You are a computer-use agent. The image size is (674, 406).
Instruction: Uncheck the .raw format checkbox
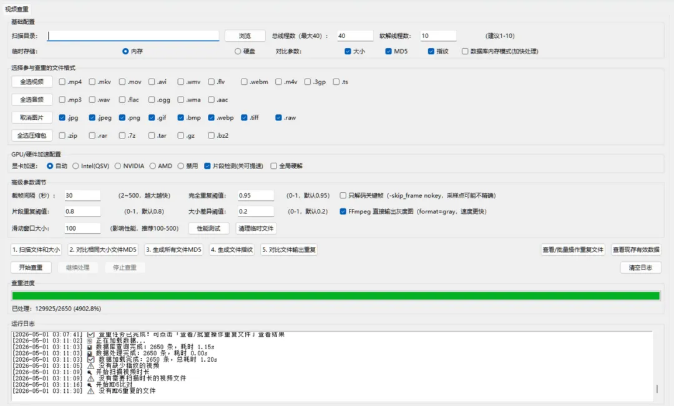(x=278, y=117)
